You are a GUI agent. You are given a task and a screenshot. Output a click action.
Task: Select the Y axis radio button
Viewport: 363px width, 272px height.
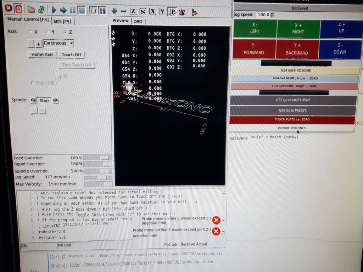coord(48,32)
